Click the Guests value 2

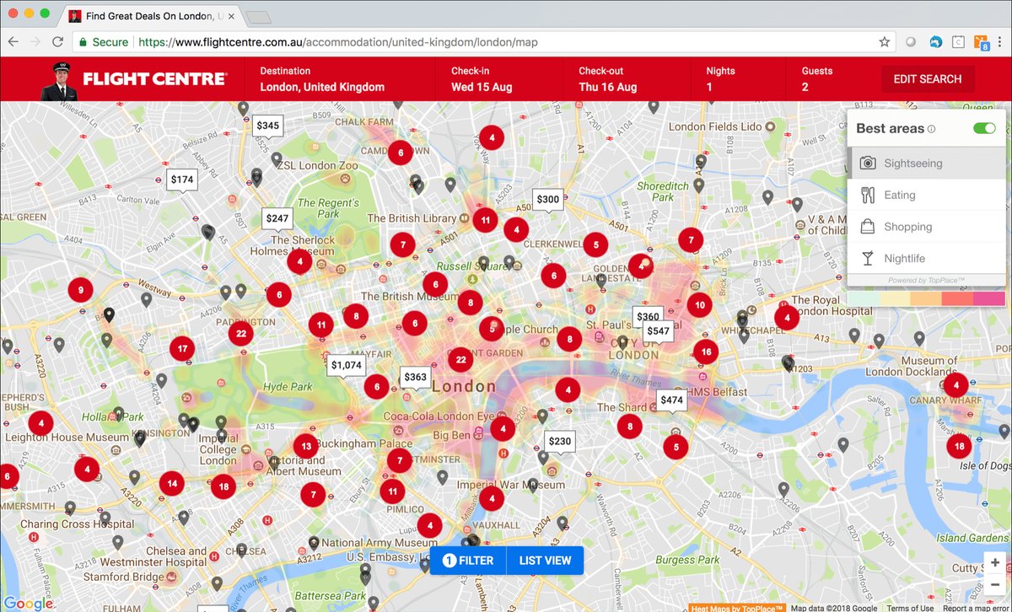(805, 87)
